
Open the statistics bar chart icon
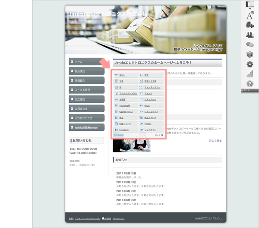[x=250, y=74]
